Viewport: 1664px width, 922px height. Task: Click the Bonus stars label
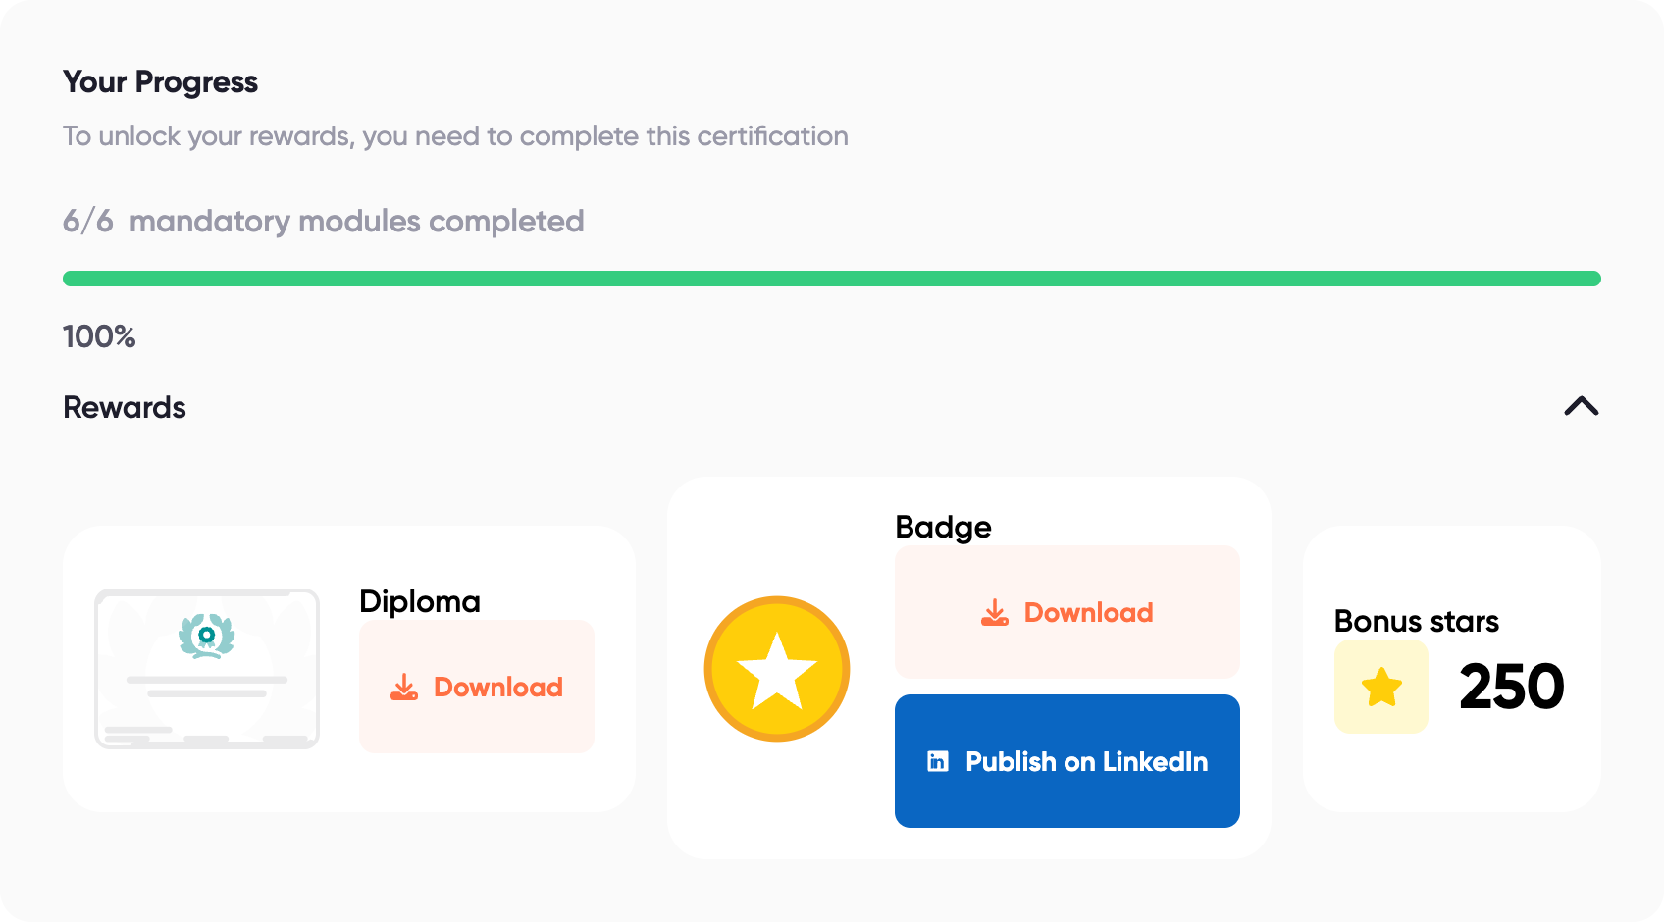pyautogui.click(x=1417, y=621)
